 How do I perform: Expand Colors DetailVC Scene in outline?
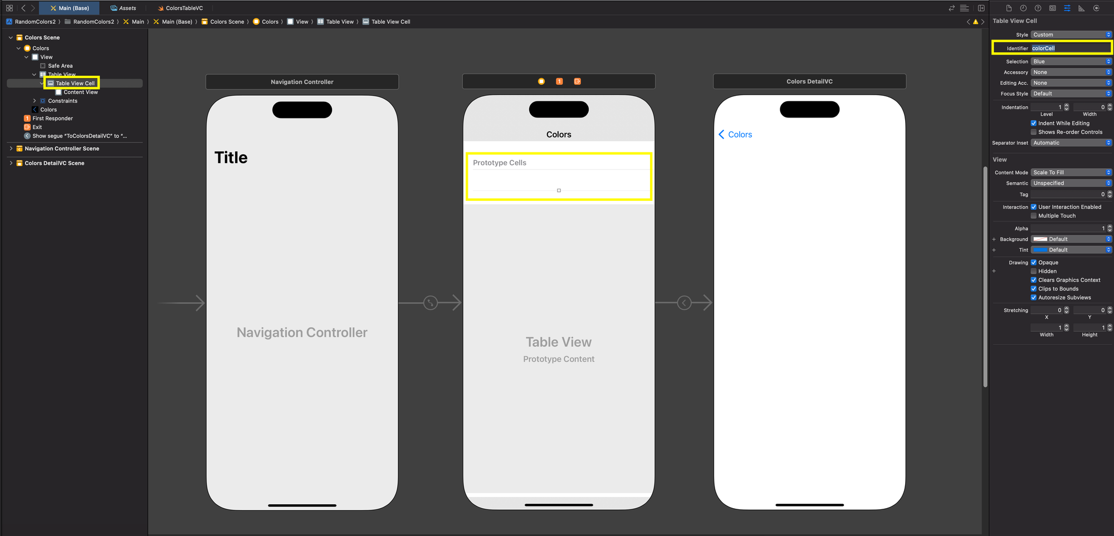(11, 163)
